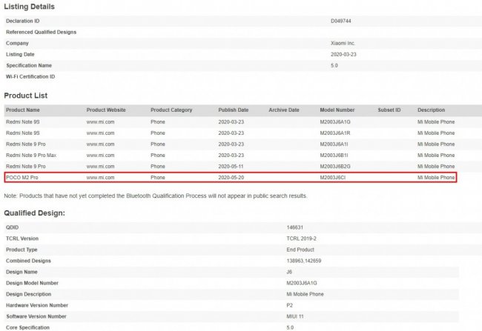Click the Product Category column header
This screenshot has height=331, width=482.
click(x=171, y=110)
